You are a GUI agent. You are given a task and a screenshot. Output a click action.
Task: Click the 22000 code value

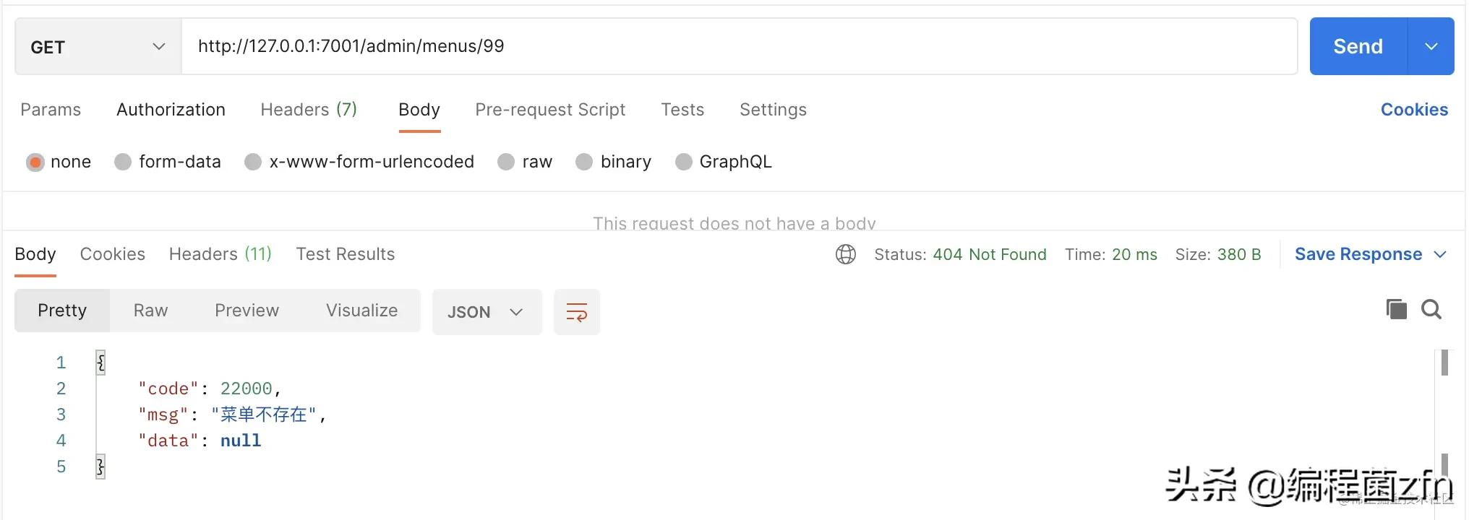coord(247,389)
